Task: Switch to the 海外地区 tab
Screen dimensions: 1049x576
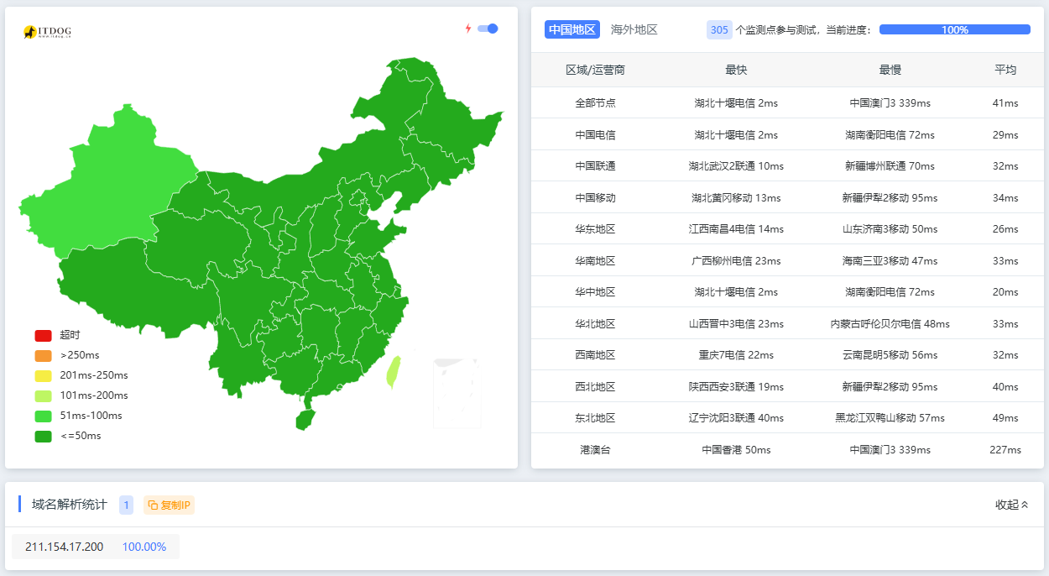Action: tap(634, 29)
